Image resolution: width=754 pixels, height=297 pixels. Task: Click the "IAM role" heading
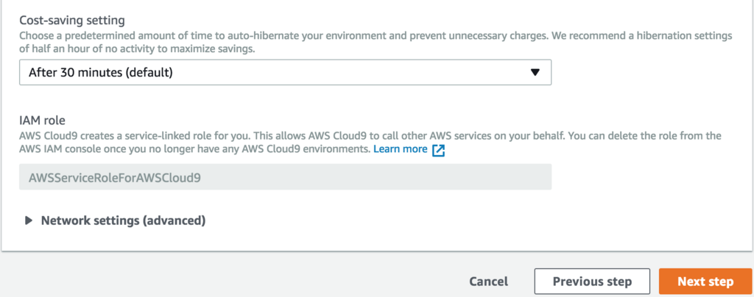45,120
